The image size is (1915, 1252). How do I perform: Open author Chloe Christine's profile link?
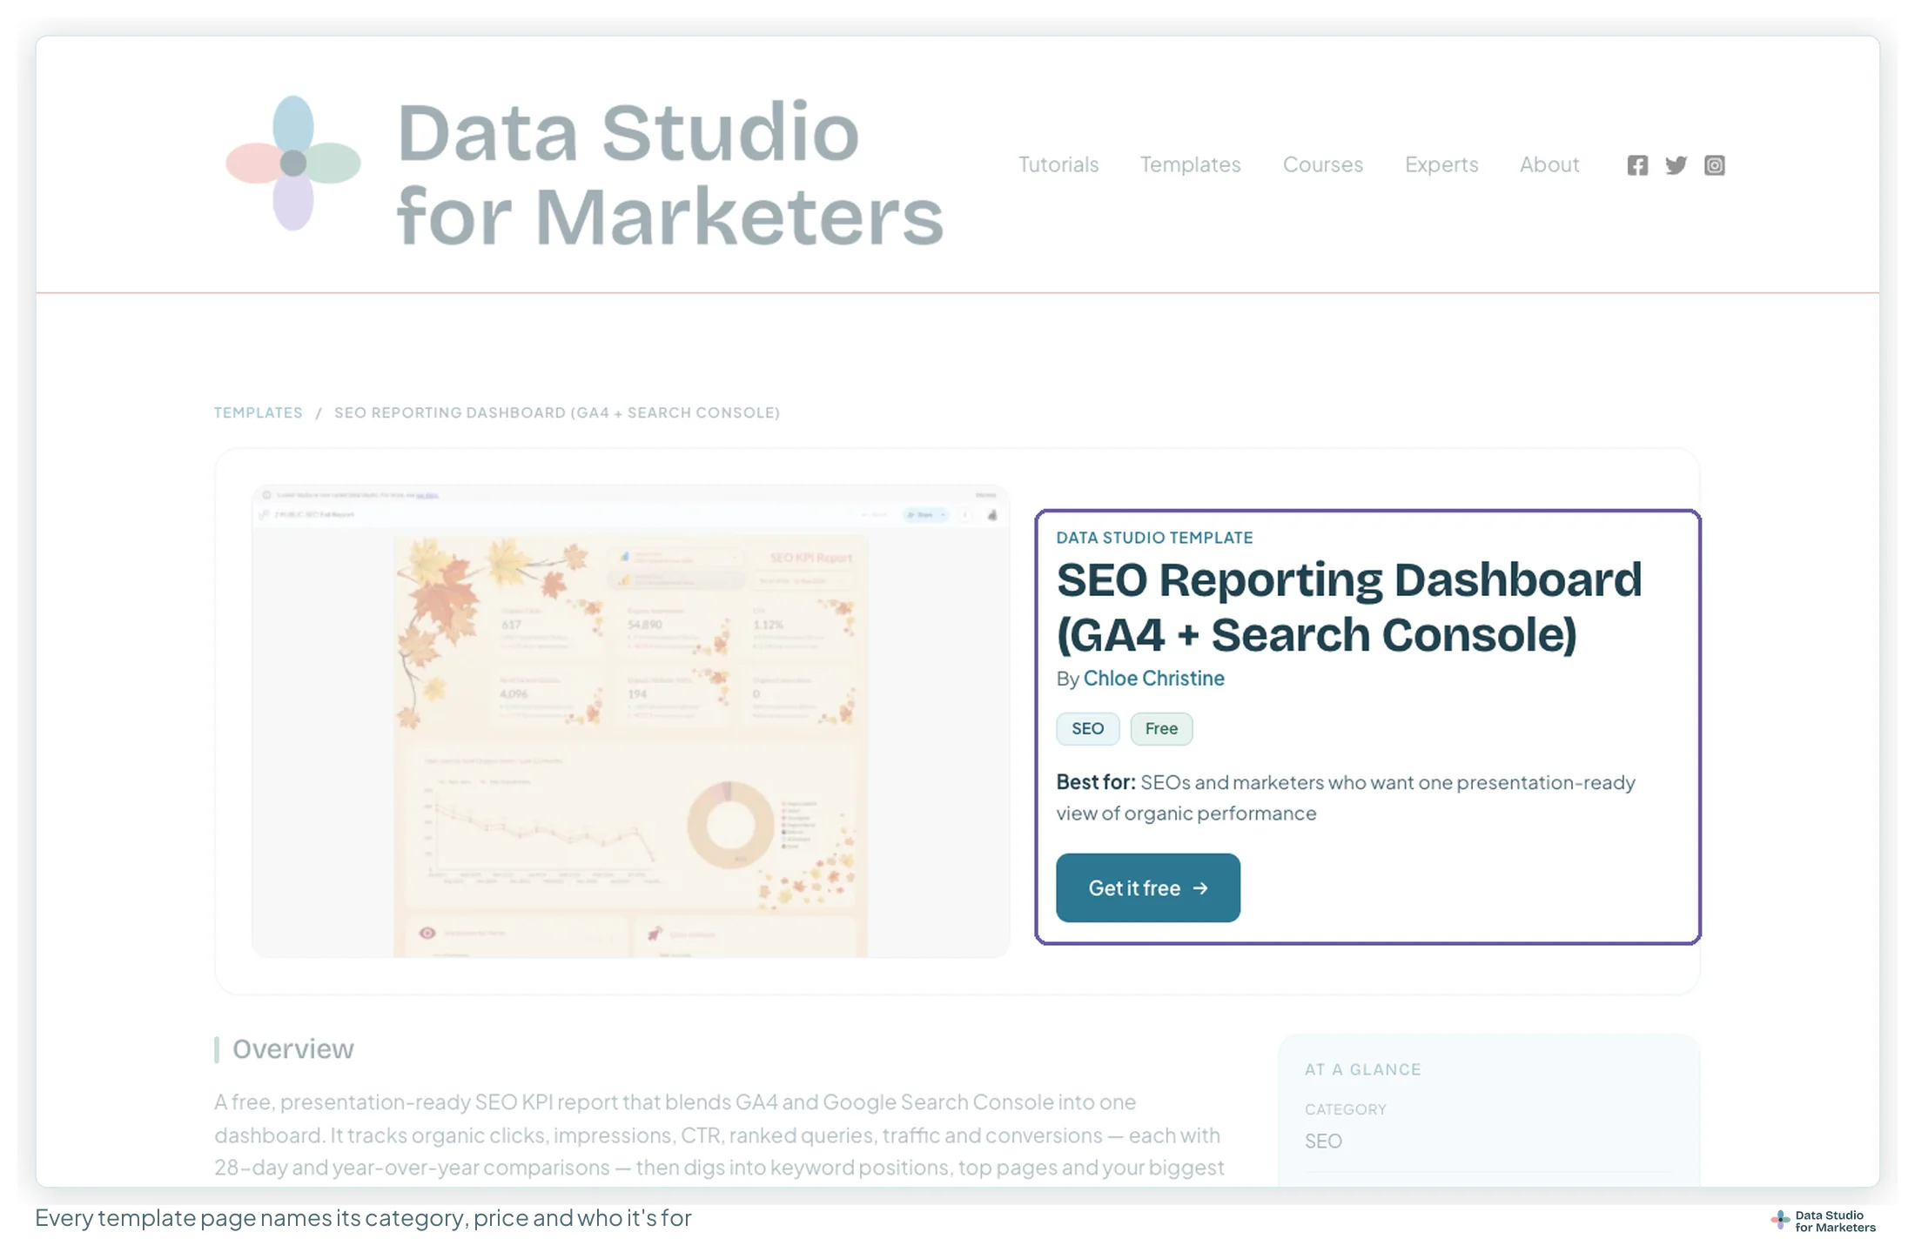pyautogui.click(x=1153, y=679)
